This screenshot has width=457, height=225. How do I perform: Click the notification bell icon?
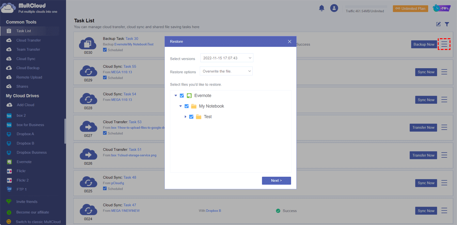click(322, 8)
